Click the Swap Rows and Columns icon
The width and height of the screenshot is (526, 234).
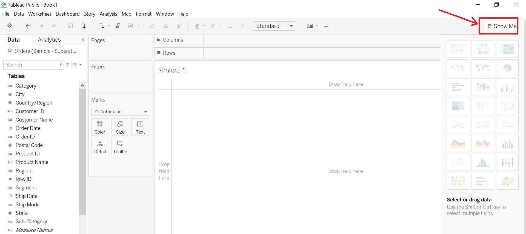point(152,26)
